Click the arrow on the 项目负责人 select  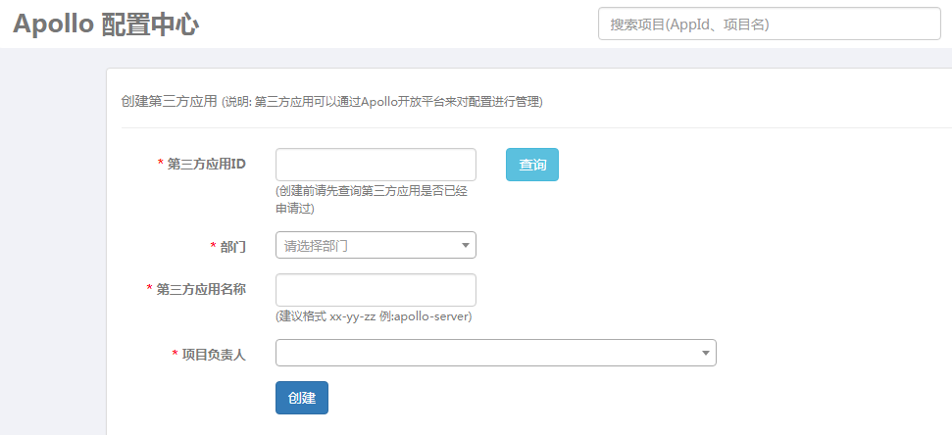(706, 353)
